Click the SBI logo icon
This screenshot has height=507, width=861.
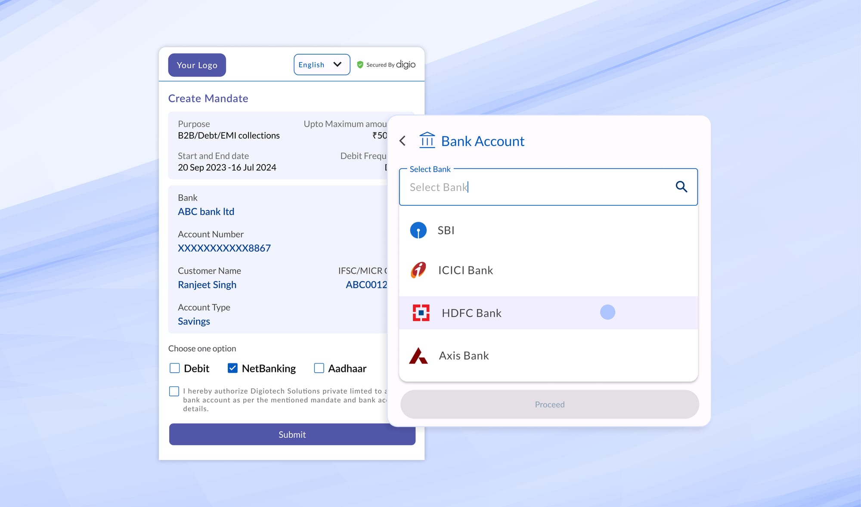point(418,230)
